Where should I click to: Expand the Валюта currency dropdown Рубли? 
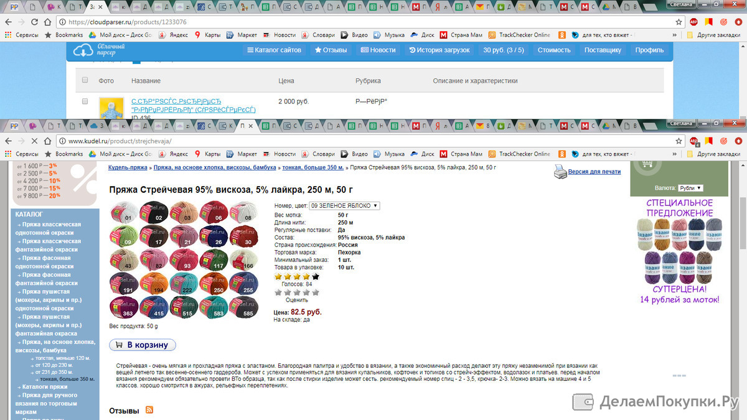[690, 188]
